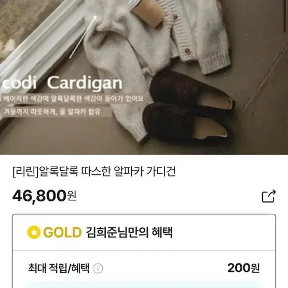Tap the share icon beside the price

pyautogui.click(x=269, y=196)
